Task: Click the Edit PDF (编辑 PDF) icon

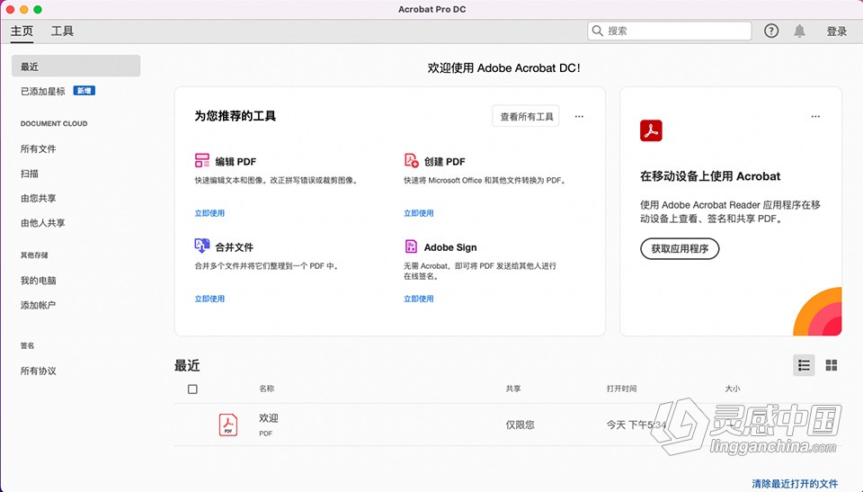Action: pos(202,160)
